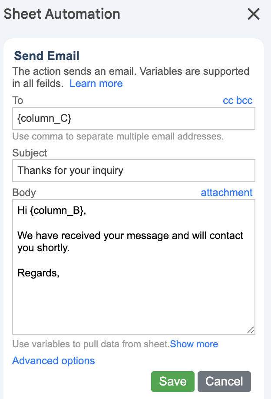Open the Learn more link
This screenshot has height=399, width=271.
96,83
